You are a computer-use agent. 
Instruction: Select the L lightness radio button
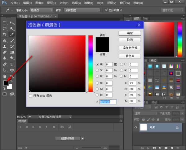(x=122, y=64)
